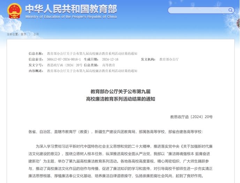240x183 pixels.
Task: Click the 高等教育 information category
Action: pyautogui.click(x=108, y=65)
